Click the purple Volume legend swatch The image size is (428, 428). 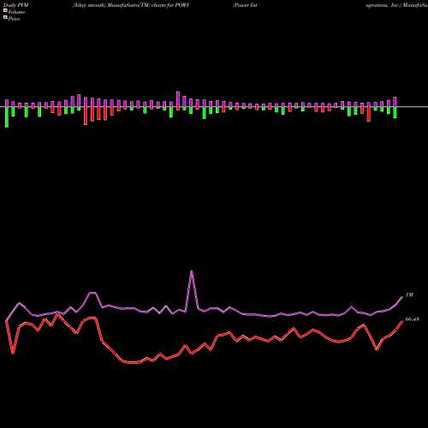pos(5,10)
